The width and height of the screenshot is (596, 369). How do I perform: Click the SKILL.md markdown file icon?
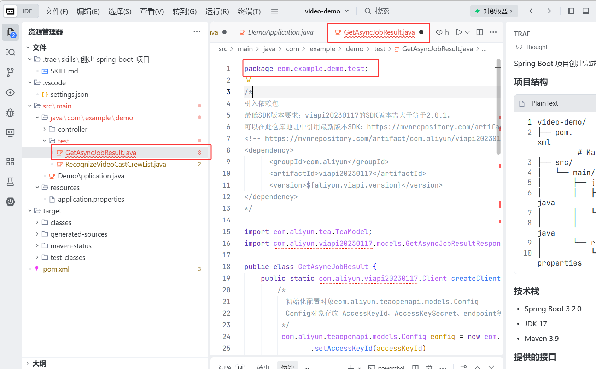click(x=45, y=71)
